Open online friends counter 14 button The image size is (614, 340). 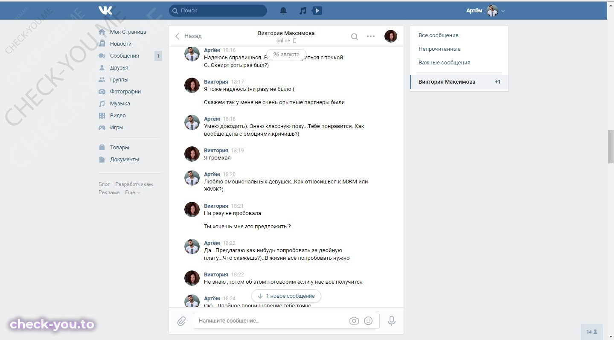[x=592, y=332]
